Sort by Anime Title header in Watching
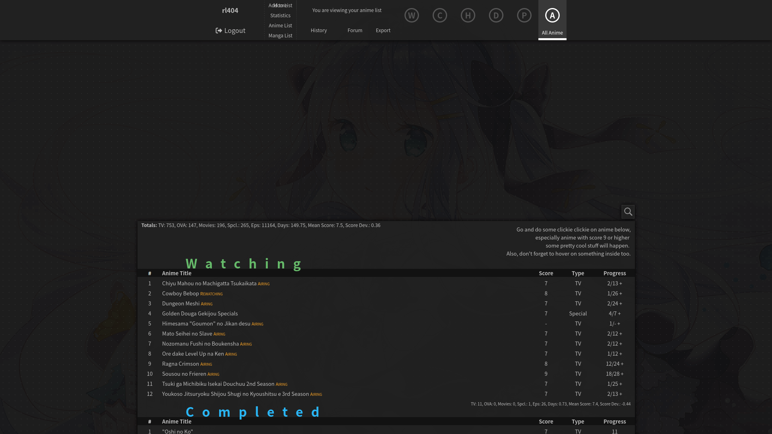This screenshot has width=772, height=434. click(x=177, y=273)
